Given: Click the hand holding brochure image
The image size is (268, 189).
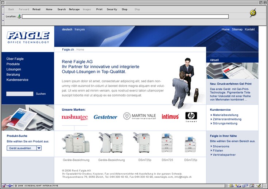Looking at the screenshot, I should coord(28,118).
